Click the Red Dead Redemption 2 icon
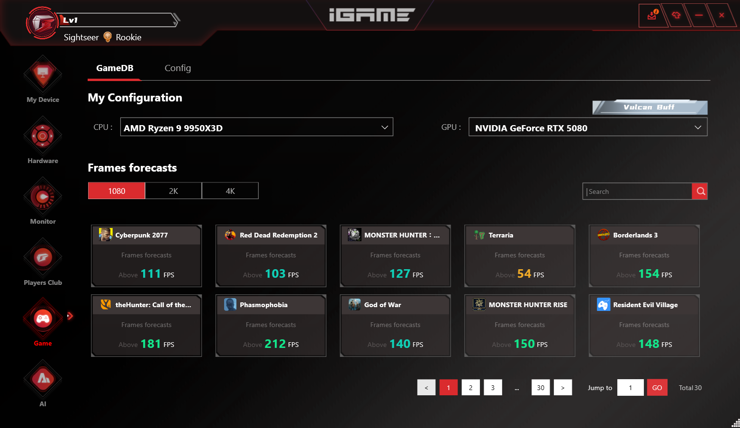 [230, 235]
